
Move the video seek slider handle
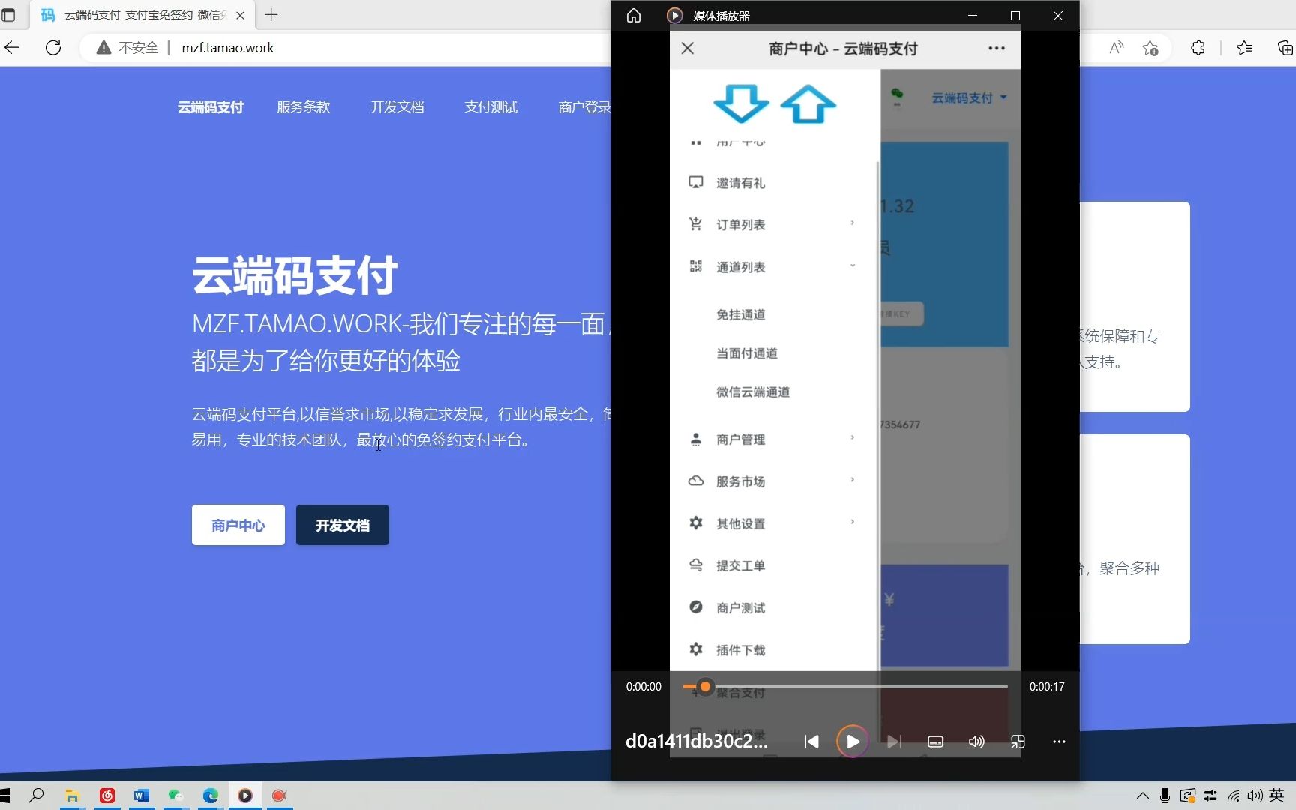tap(705, 686)
